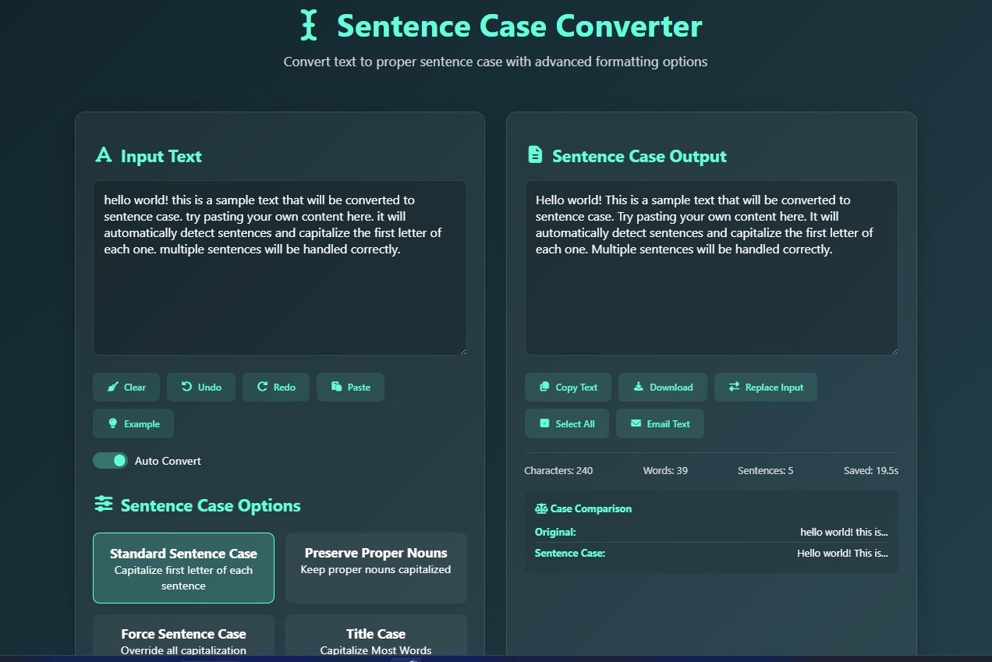
Task: Click the download arrow icon
Action: click(639, 386)
